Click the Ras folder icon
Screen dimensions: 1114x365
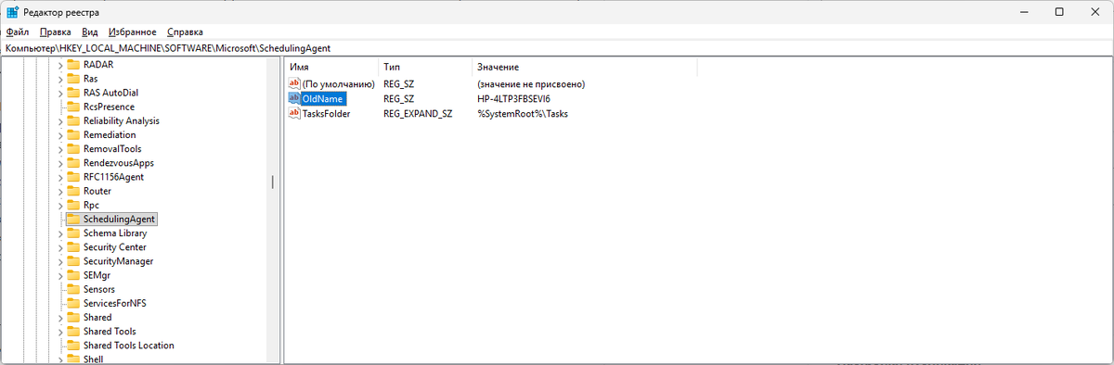tap(73, 79)
